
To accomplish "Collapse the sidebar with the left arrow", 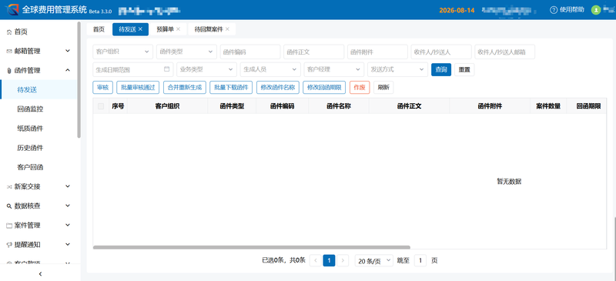I will [x=40, y=274].
